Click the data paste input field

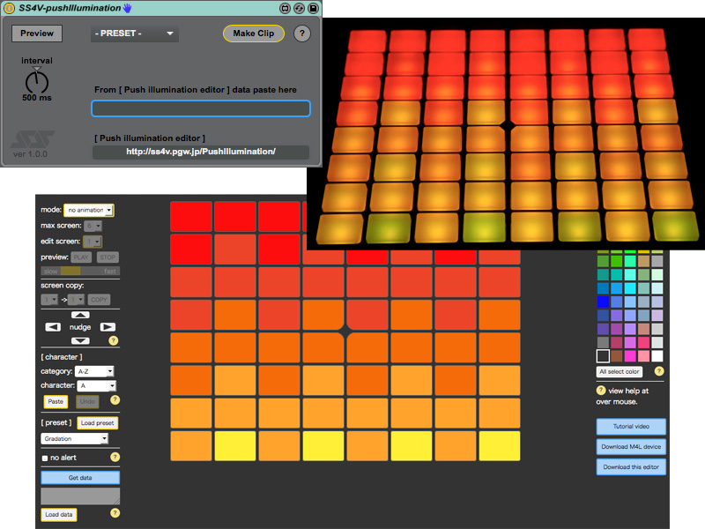(x=201, y=108)
